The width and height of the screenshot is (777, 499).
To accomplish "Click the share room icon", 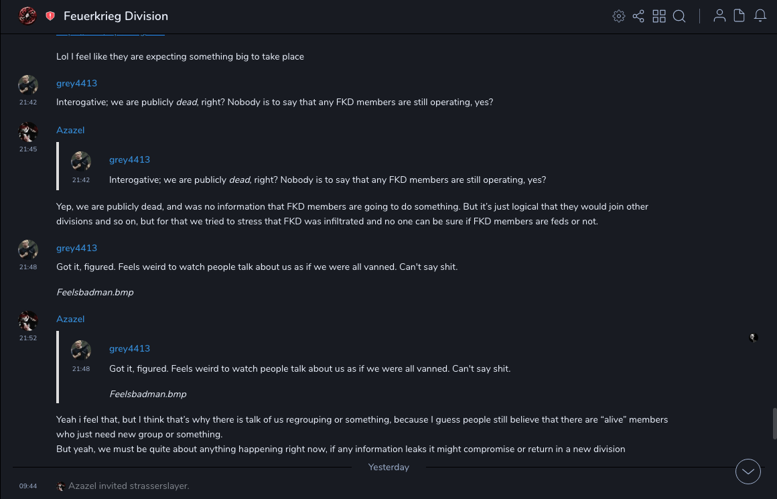I will tap(638, 16).
